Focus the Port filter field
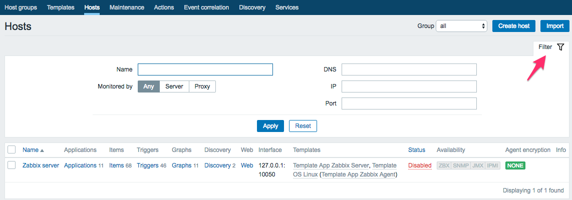Image resolution: width=572 pixels, height=200 pixels. pyautogui.click(x=409, y=103)
